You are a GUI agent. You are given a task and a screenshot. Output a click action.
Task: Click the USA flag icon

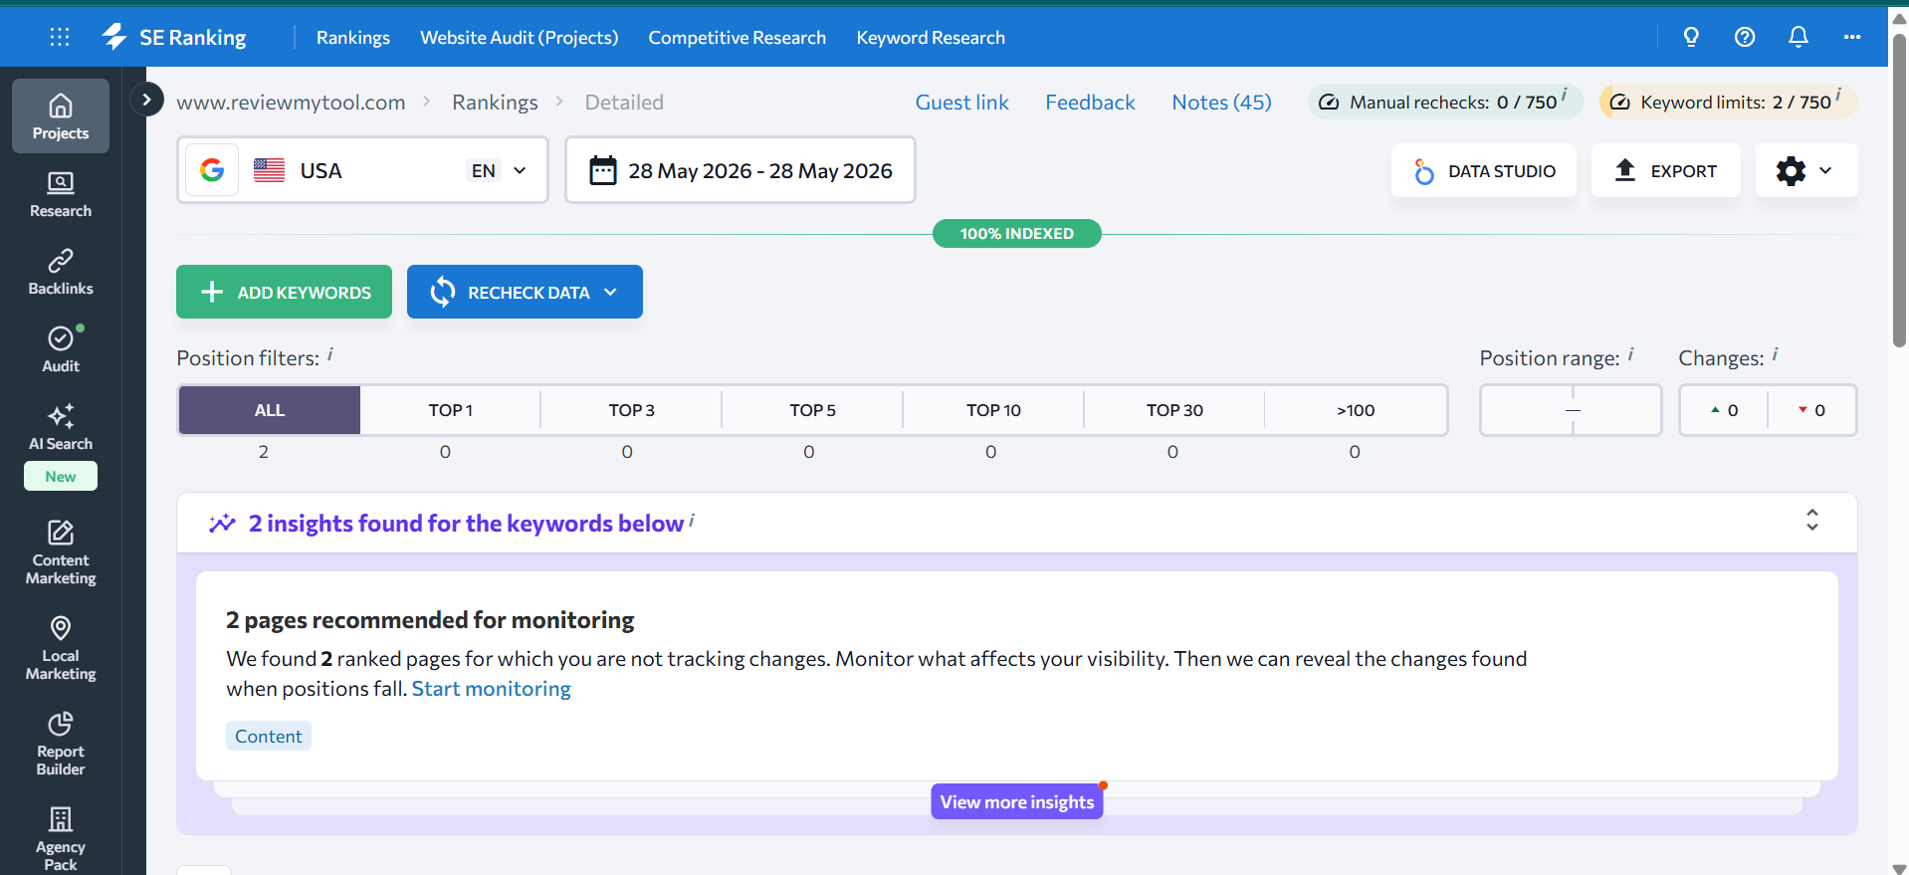coord(269,170)
